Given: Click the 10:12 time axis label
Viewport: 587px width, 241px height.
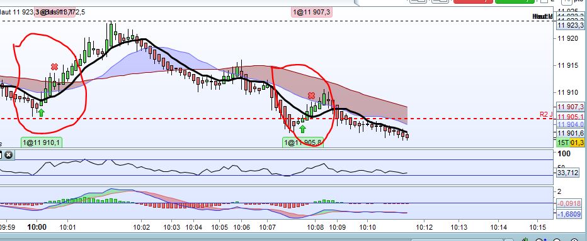Looking at the screenshot, I should [424, 227].
